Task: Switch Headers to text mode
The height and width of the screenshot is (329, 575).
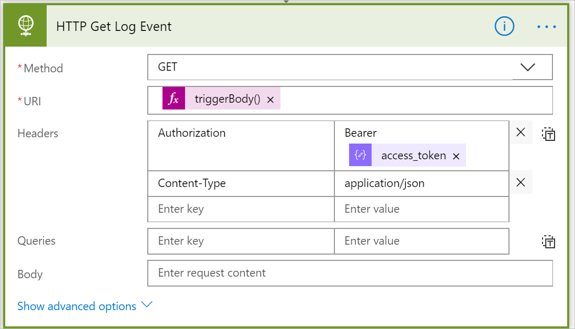Action: click(549, 134)
